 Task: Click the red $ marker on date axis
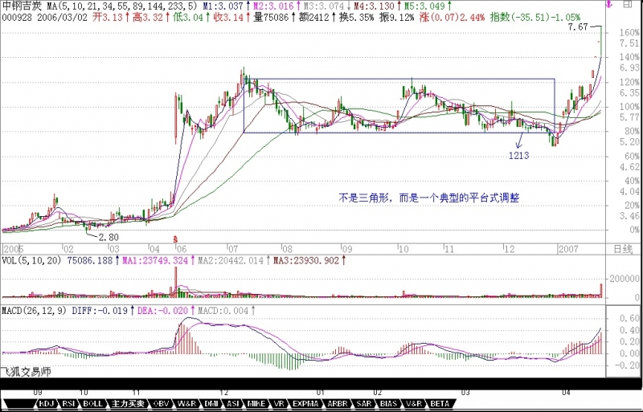pyautogui.click(x=175, y=239)
